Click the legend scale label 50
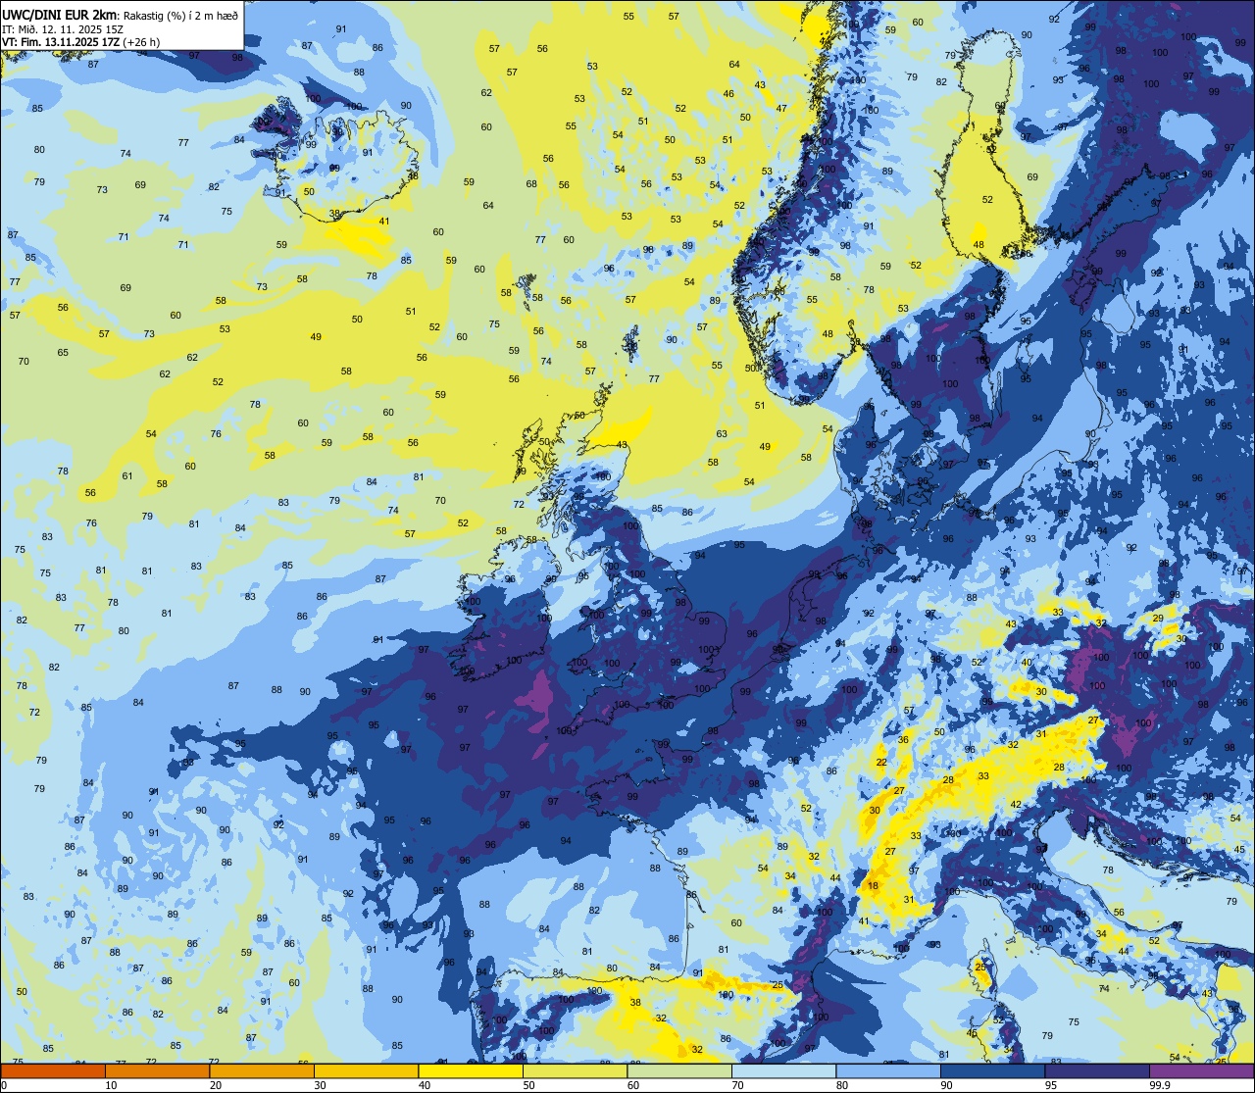The image size is (1255, 1093). (529, 1085)
